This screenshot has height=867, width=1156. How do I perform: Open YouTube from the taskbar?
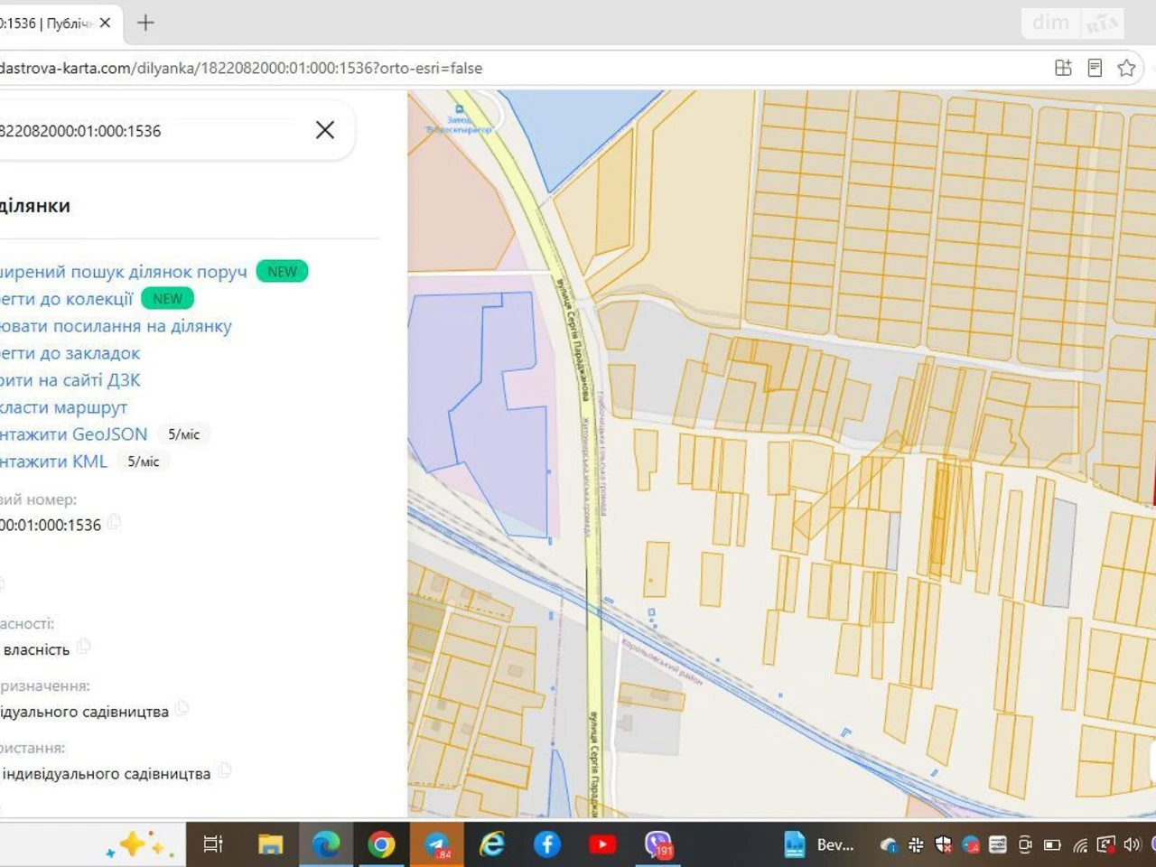(x=602, y=844)
